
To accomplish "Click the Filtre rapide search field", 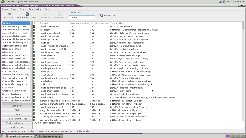I will click(x=82, y=18).
